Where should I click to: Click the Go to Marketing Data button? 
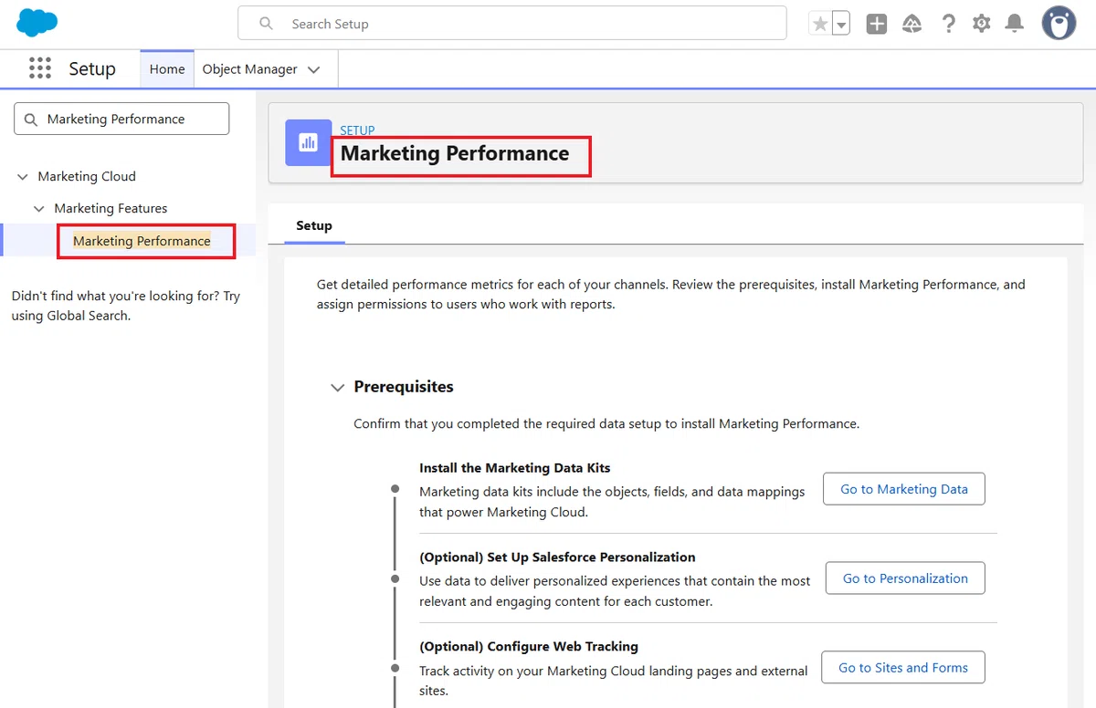[x=903, y=489]
